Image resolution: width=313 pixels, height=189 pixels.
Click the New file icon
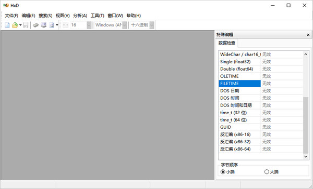coord(7,25)
